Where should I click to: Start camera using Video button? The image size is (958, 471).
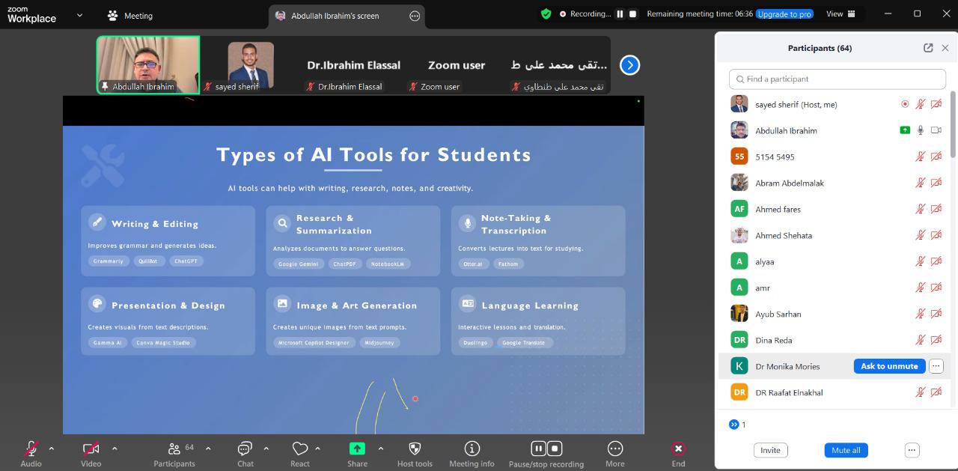91,453
